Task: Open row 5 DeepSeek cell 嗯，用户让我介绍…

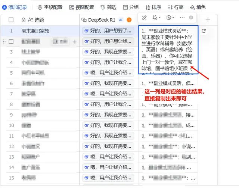Action: tap(108, 73)
